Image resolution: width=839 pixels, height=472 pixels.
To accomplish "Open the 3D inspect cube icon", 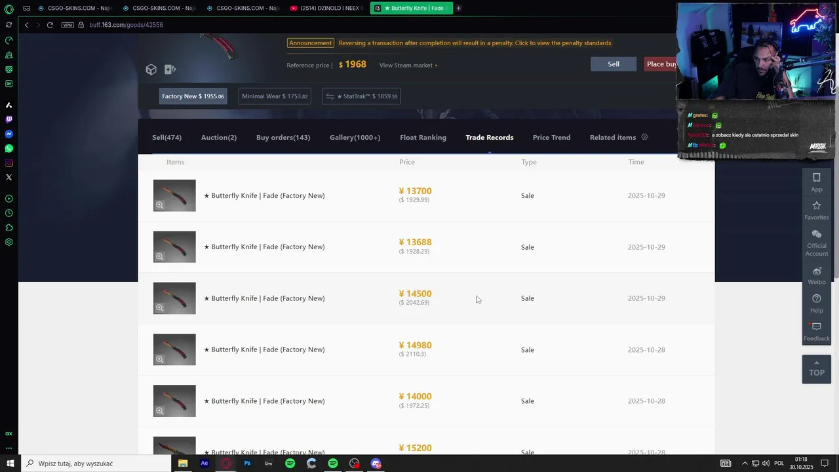I will (x=151, y=69).
